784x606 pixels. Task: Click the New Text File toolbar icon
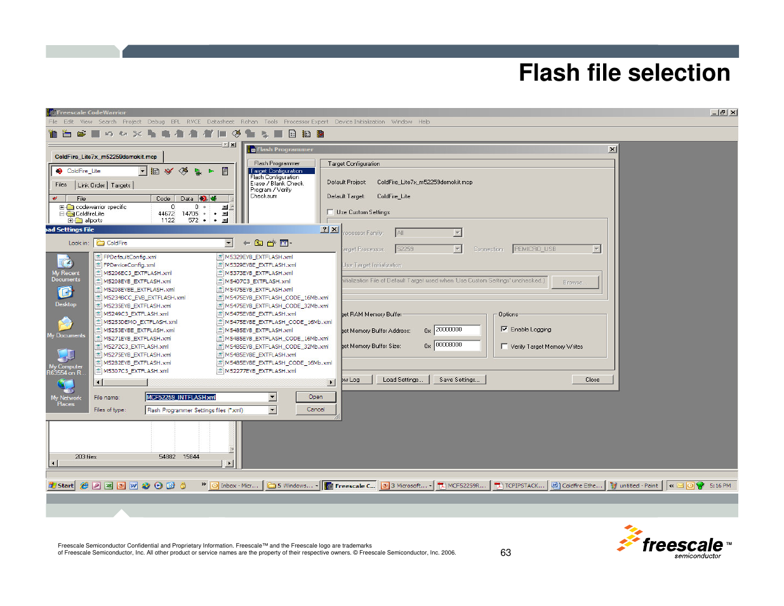point(53,134)
